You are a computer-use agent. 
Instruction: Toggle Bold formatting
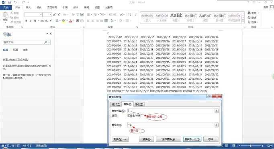click(26, 21)
